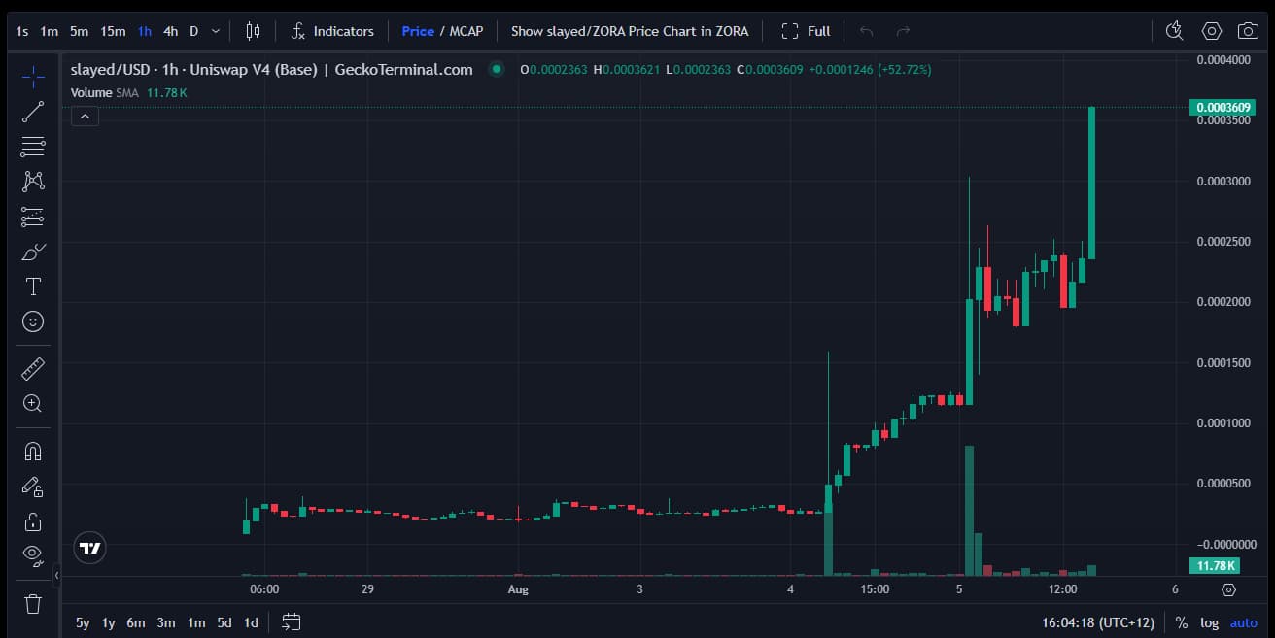Screen dimensions: 1275x638
Task: Open the candlestick chart type selector
Action: pos(253,31)
